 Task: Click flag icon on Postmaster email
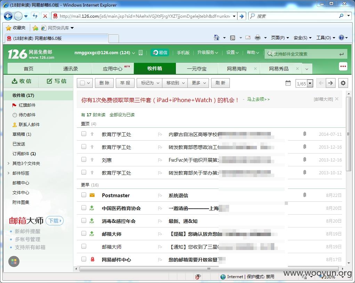[x=160, y=195]
